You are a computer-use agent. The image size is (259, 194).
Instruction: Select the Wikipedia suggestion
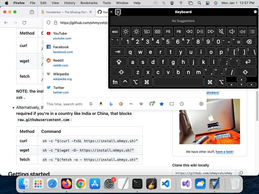click(x=76, y=76)
